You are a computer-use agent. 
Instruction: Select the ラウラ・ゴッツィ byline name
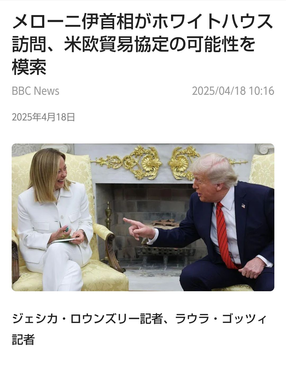tap(221, 319)
